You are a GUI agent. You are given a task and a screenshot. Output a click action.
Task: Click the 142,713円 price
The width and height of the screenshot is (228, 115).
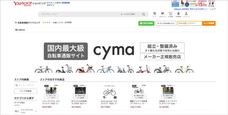(135, 107)
